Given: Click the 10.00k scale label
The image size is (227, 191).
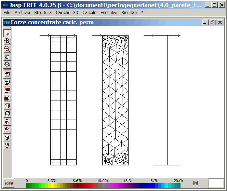Looking at the screenshot, I should click(103, 181).
